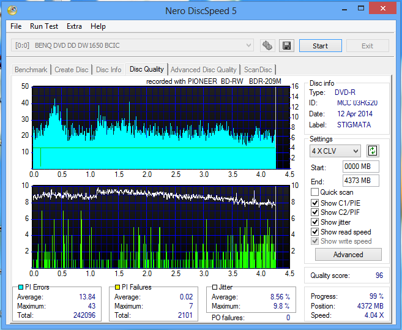Click the Quality score value 96

tap(379, 276)
